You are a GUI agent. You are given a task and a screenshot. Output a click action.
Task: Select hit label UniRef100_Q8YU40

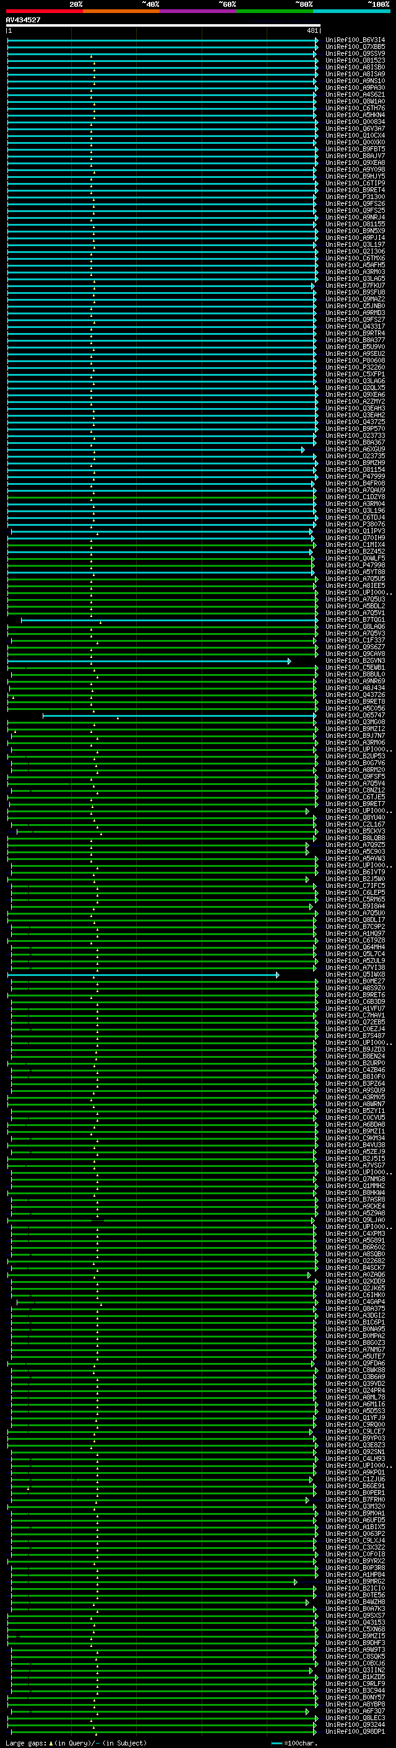pyautogui.click(x=355, y=817)
